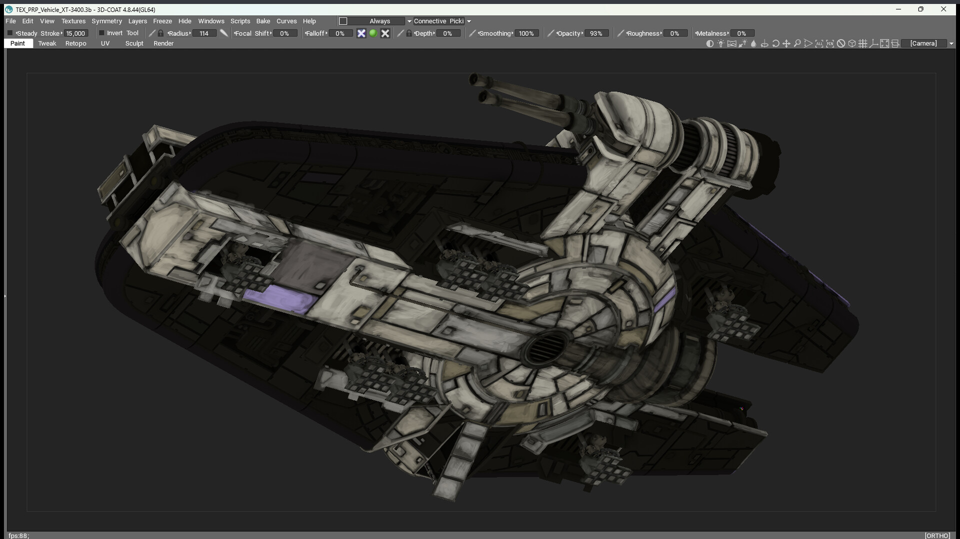Switch to the Render room tab
Image resolution: width=960 pixels, height=539 pixels.
(163, 43)
